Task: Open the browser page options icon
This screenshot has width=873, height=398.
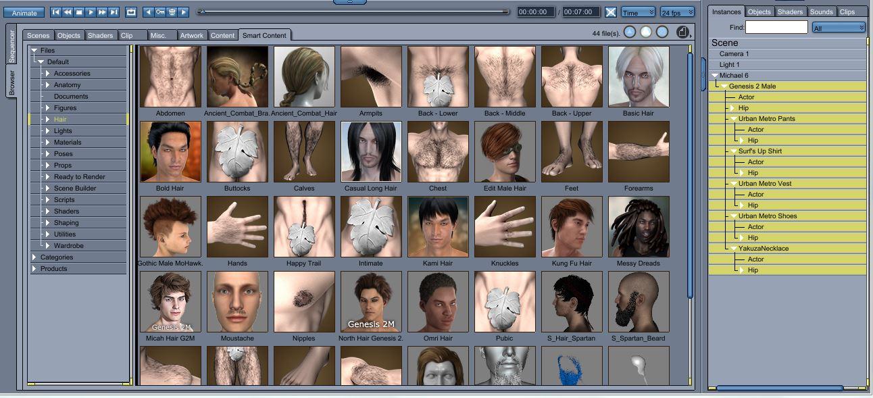Action: tap(682, 32)
